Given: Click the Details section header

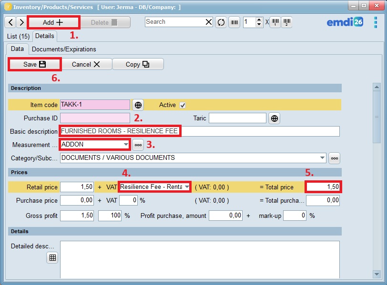Looking at the screenshot, I should pos(175,231).
